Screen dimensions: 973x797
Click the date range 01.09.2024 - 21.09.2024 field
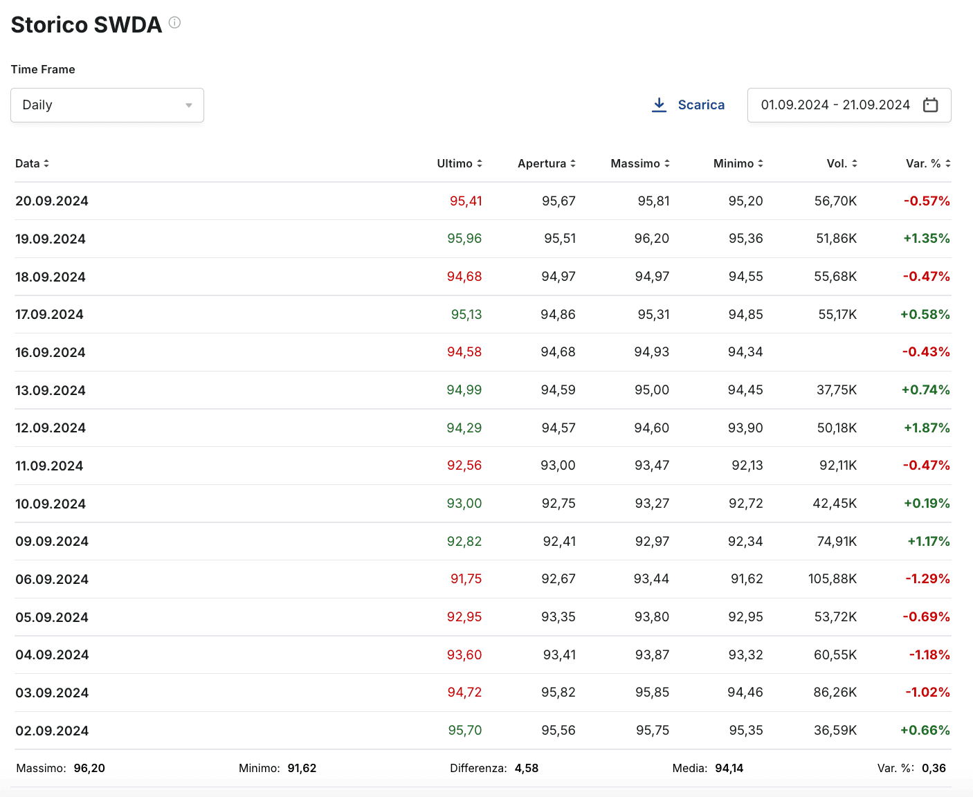tap(849, 105)
